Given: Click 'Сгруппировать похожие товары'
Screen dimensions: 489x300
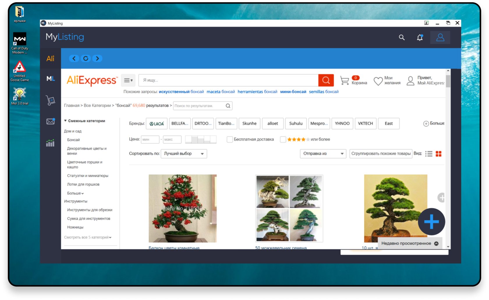Looking at the screenshot, I should (x=381, y=154).
